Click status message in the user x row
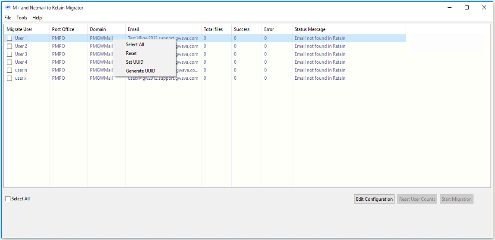495x240 pixels. click(x=320, y=78)
